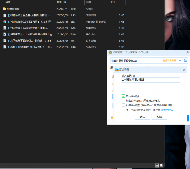Click the 解压密码 JPG file icon

[x=5, y=34]
